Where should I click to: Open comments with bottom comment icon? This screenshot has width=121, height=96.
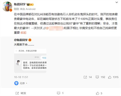(x=58, y=93)
